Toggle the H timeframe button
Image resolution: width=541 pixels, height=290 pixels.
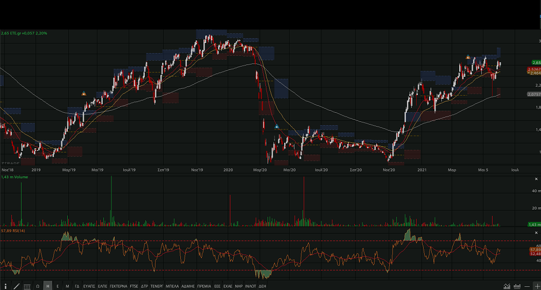[48, 286]
